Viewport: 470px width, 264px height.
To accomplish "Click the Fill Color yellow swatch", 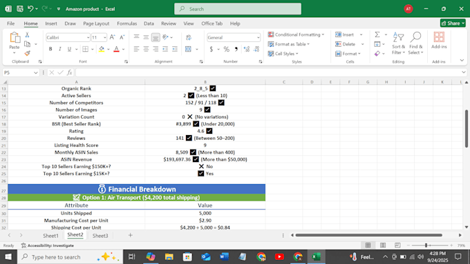I will click(x=102, y=49).
